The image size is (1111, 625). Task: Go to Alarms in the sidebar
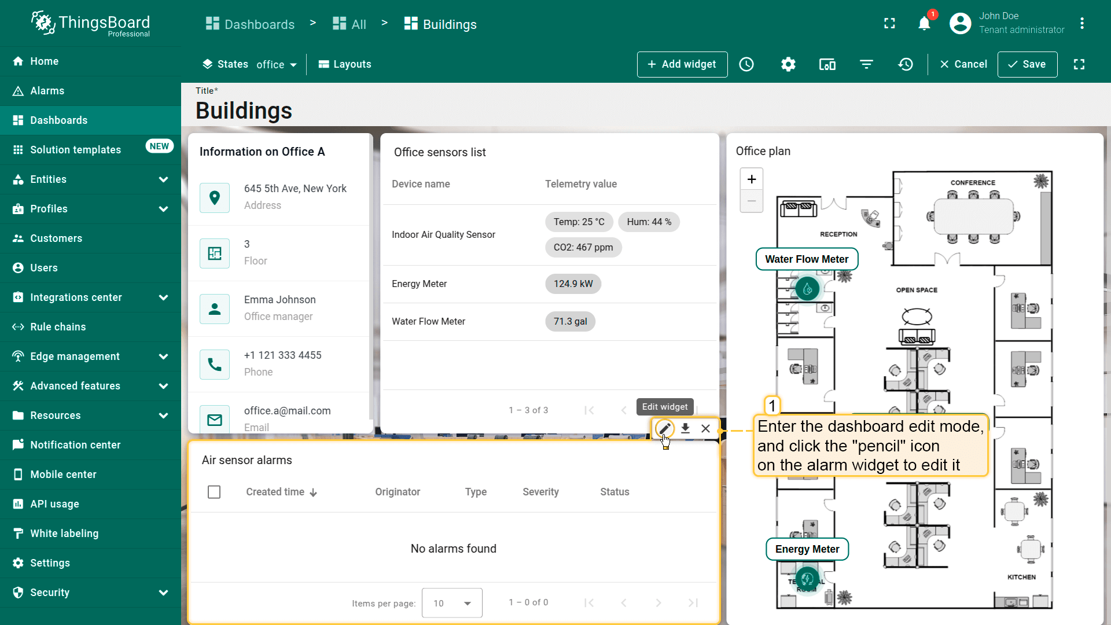click(x=47, y=91)
